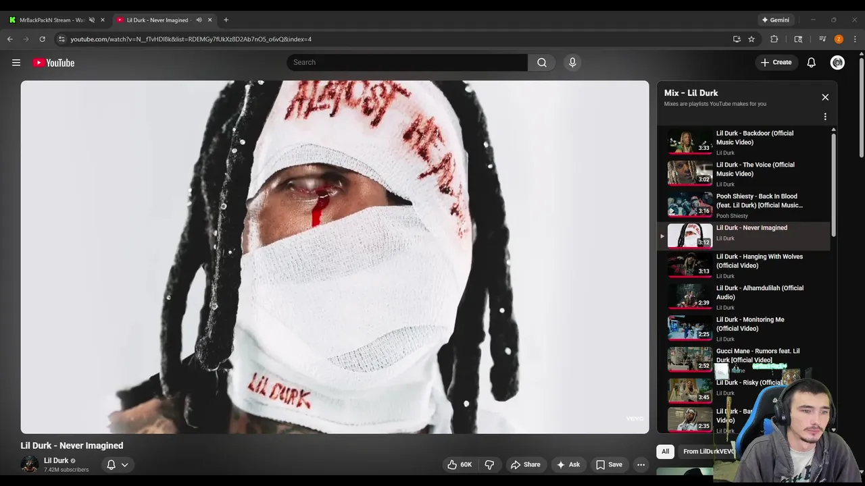Open Chrome three-dot menu
The width and height of the screenshot is (865, 486).
point(855,39)
